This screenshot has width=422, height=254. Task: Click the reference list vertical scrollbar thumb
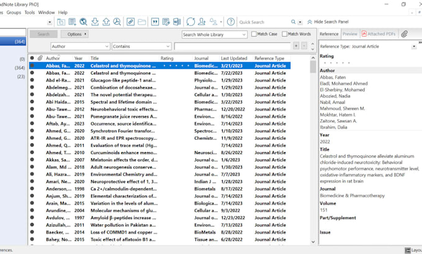pos(313,67)
